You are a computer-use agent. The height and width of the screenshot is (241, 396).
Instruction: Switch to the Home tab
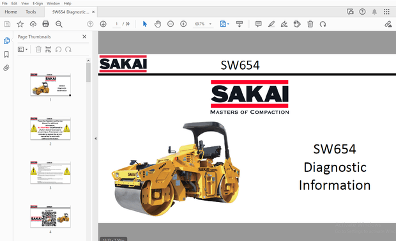(x=11, y=12)
